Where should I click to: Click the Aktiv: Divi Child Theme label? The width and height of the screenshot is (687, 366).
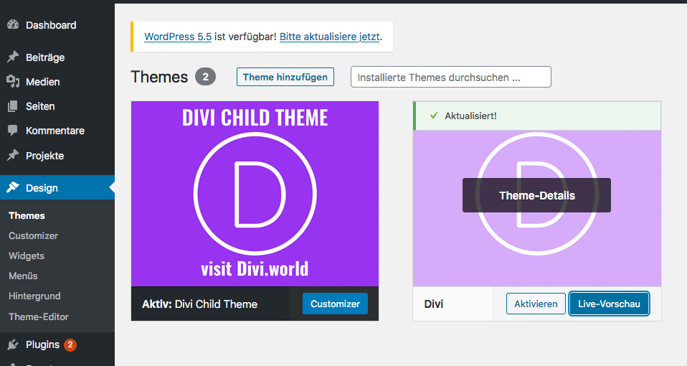point(200,304)
